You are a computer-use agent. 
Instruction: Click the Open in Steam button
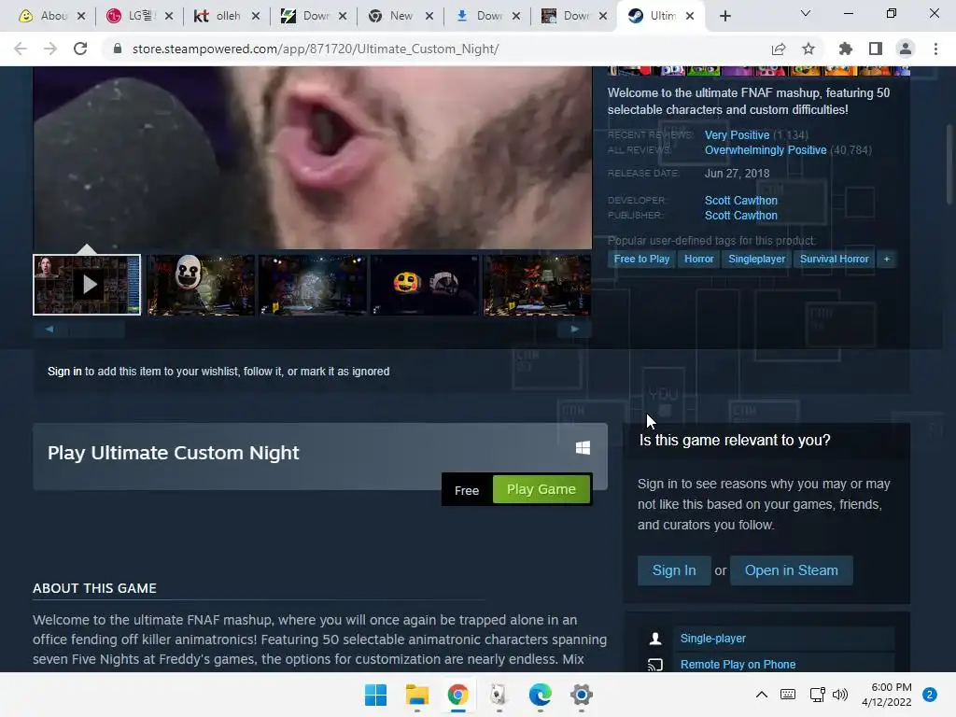pyautogui.click(x=791, y=570)
